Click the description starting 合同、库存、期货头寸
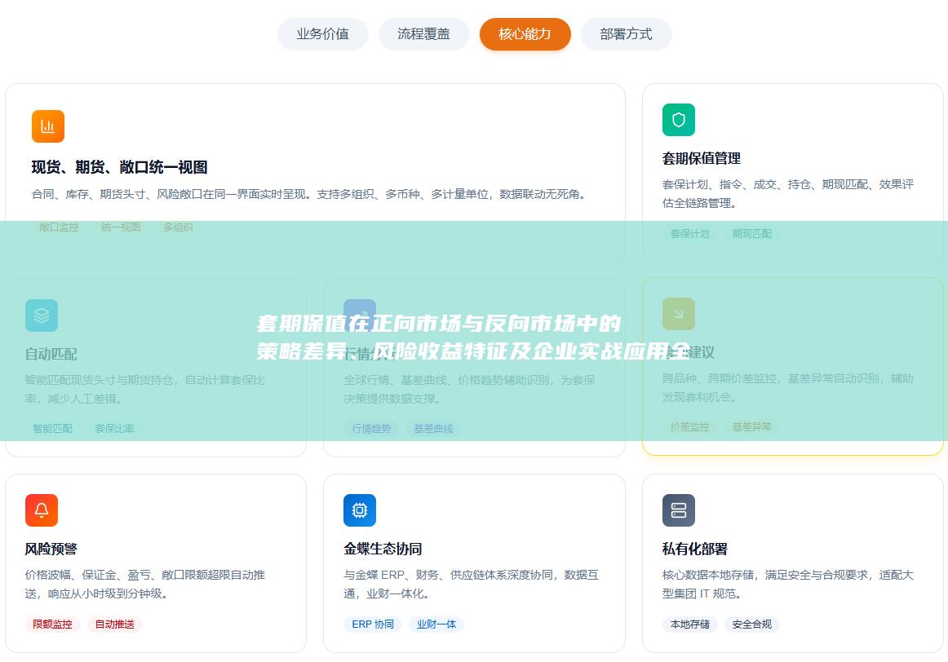948x662 pixels. coord(311,195)
